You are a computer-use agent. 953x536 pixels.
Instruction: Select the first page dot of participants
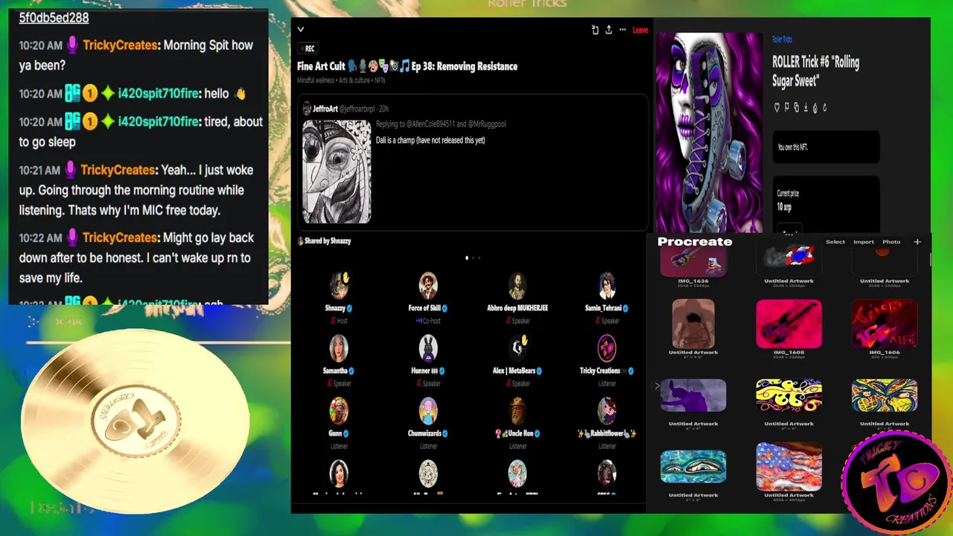click(467, 258)
